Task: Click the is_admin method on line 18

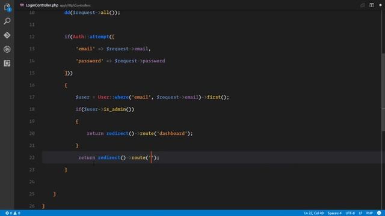Action: click(115, 109)
